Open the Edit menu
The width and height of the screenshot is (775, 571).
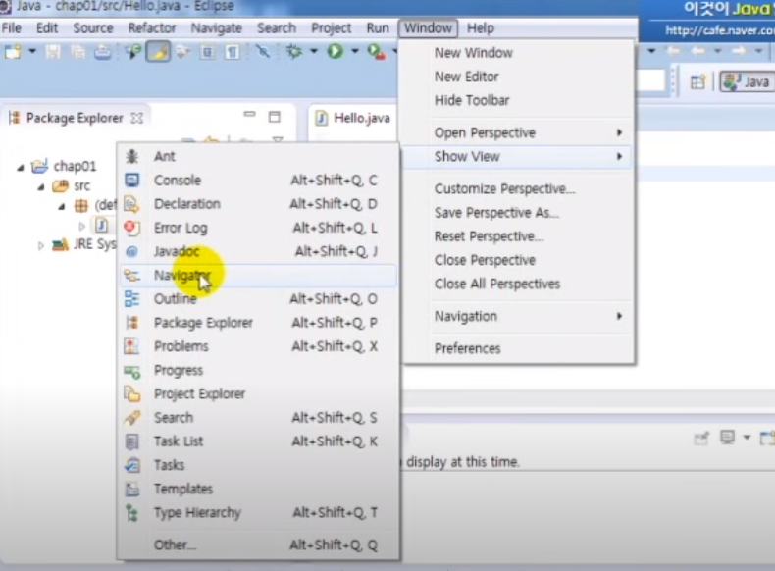47,28
